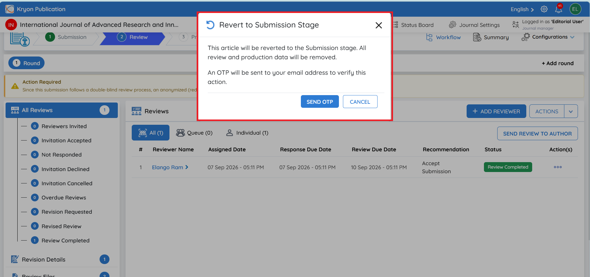
Task: Click the Revision Details pencil icon
Action: pyautogui.click(x=15, y=259)
